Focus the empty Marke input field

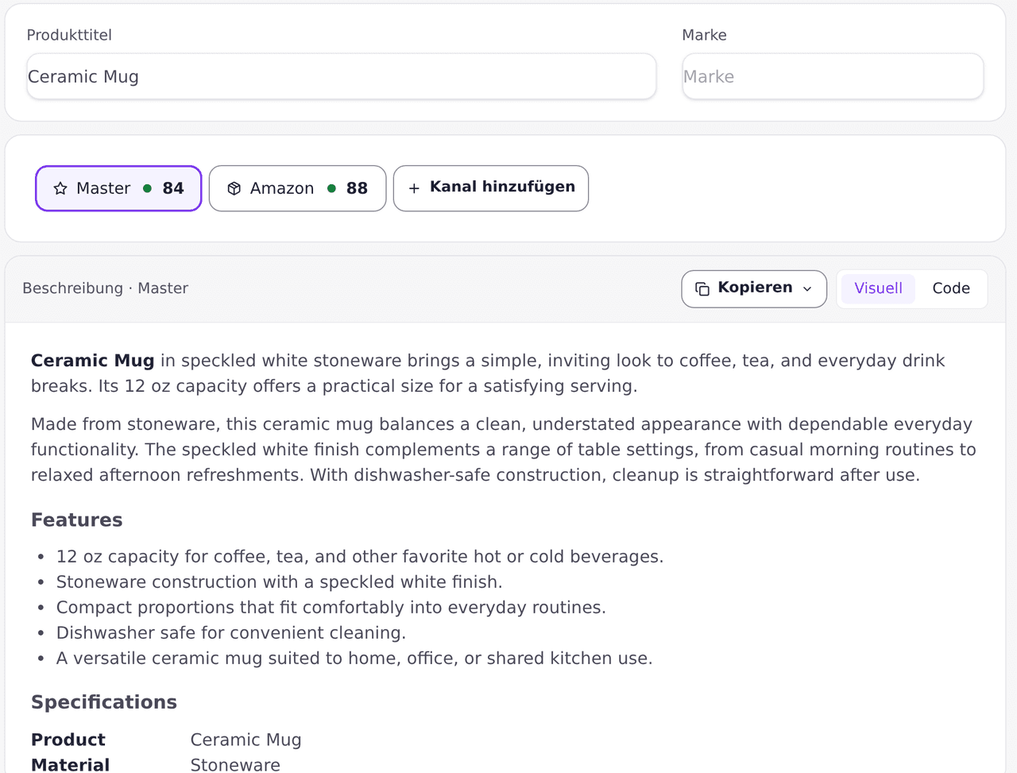833,76
